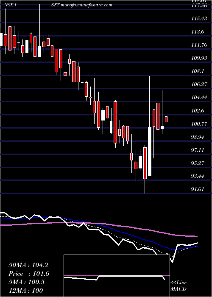Click the 91.61 price axis label
The image size is (212, 297).
198,189
